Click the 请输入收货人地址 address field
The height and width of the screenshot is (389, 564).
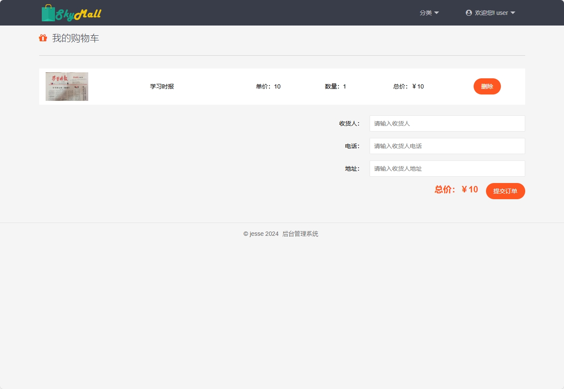point(447,169)
